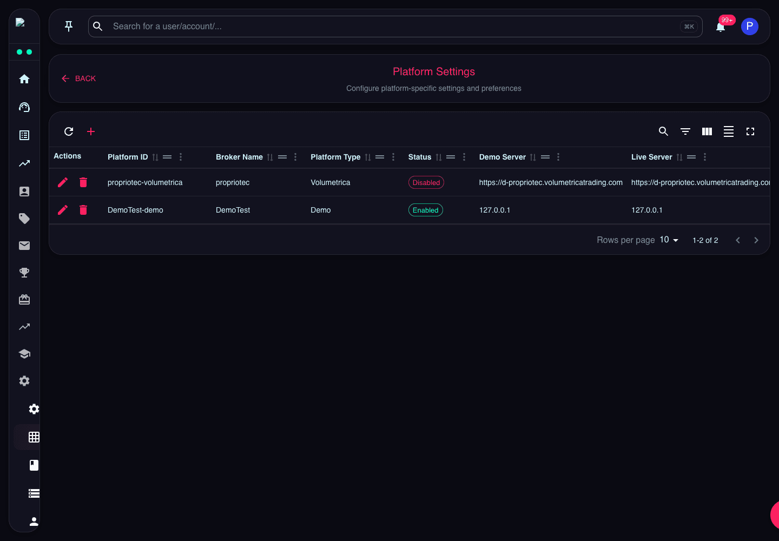
Task: Delete the propriotec-volumetrica row
Action: click(83, 182)
